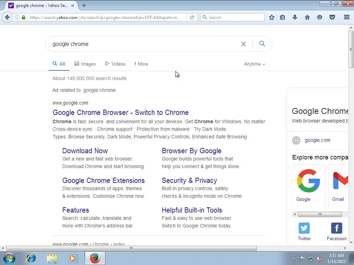The height and width of the screenshot is (265, 354).
Task: Open the Browser By Google link
Action: point(192,151)
